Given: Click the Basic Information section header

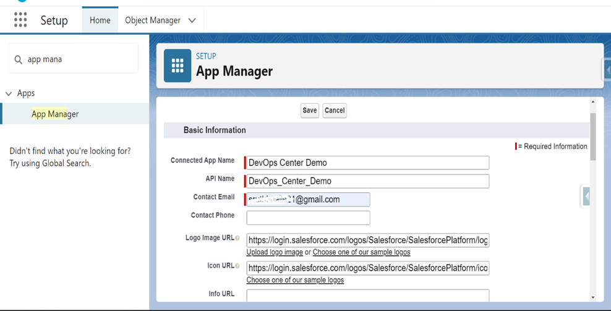Looking at the screenshot, I should pos(215,130).
